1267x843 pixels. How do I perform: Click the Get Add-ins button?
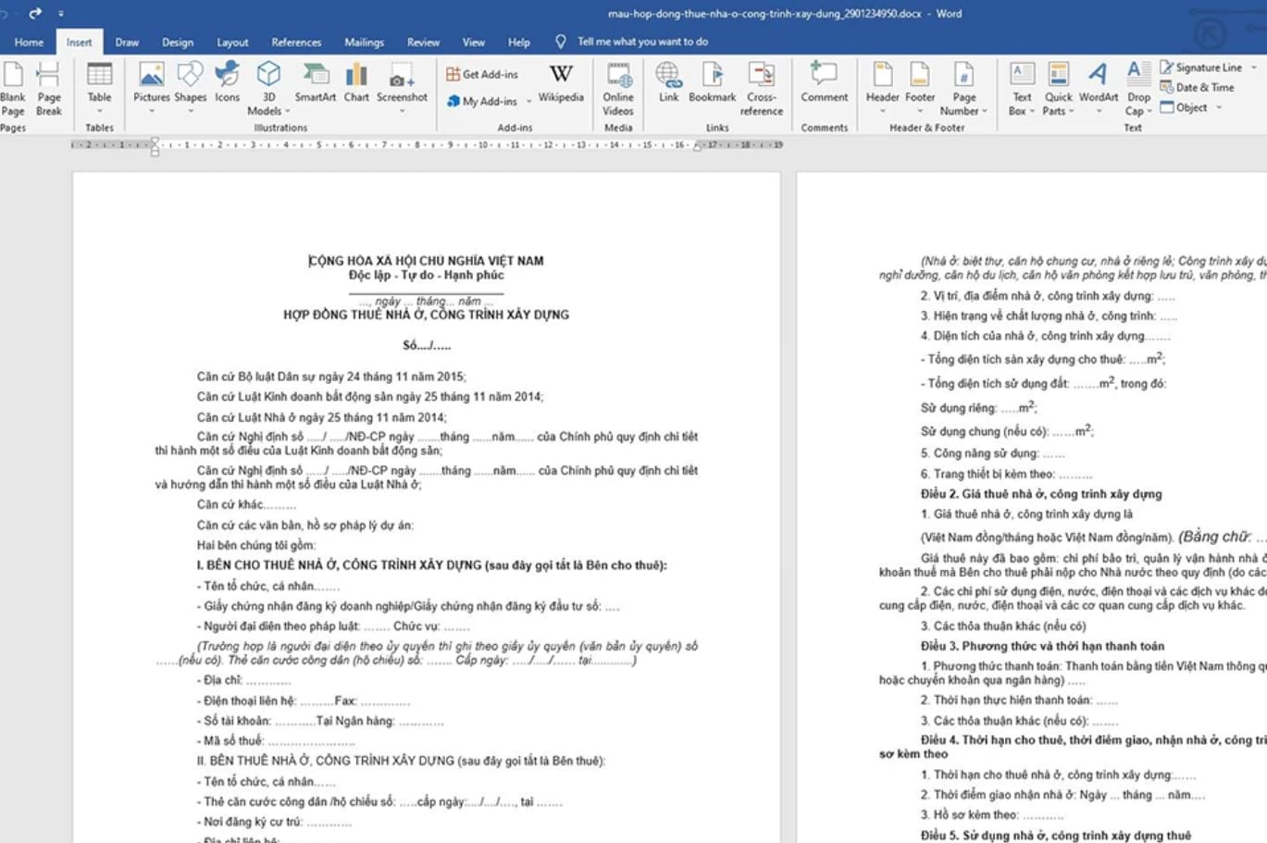(x=483, y=72)
